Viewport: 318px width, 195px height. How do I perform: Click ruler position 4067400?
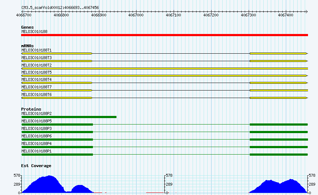pos(286,15)
